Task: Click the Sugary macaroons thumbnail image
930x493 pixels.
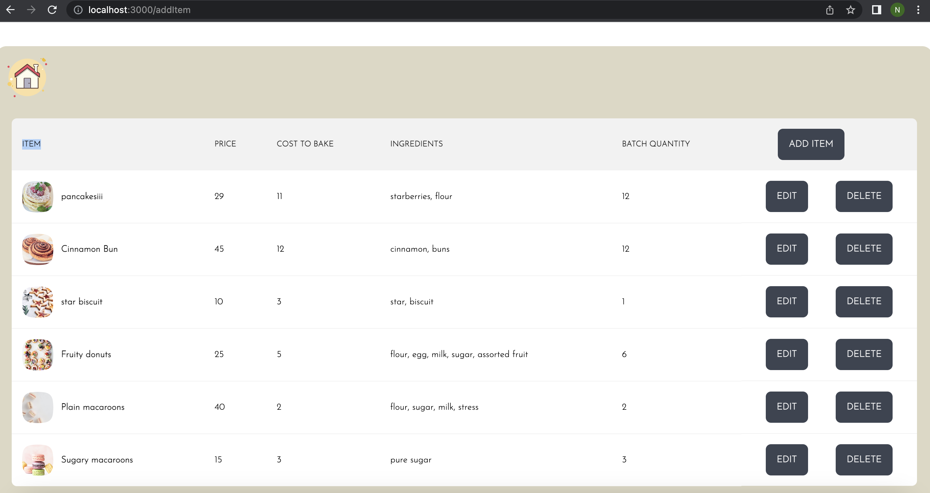Action: [37, 460]
